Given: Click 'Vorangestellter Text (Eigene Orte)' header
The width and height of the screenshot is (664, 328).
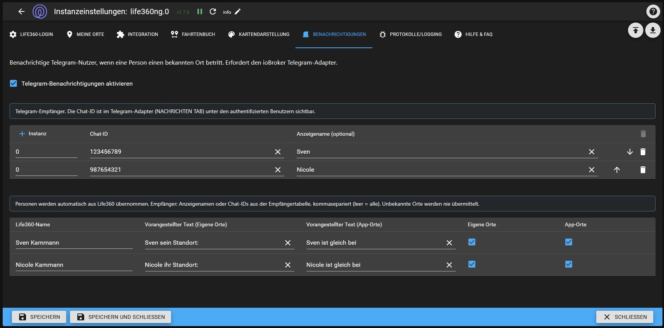Looking at the screenshot, I should pos(186,224).
